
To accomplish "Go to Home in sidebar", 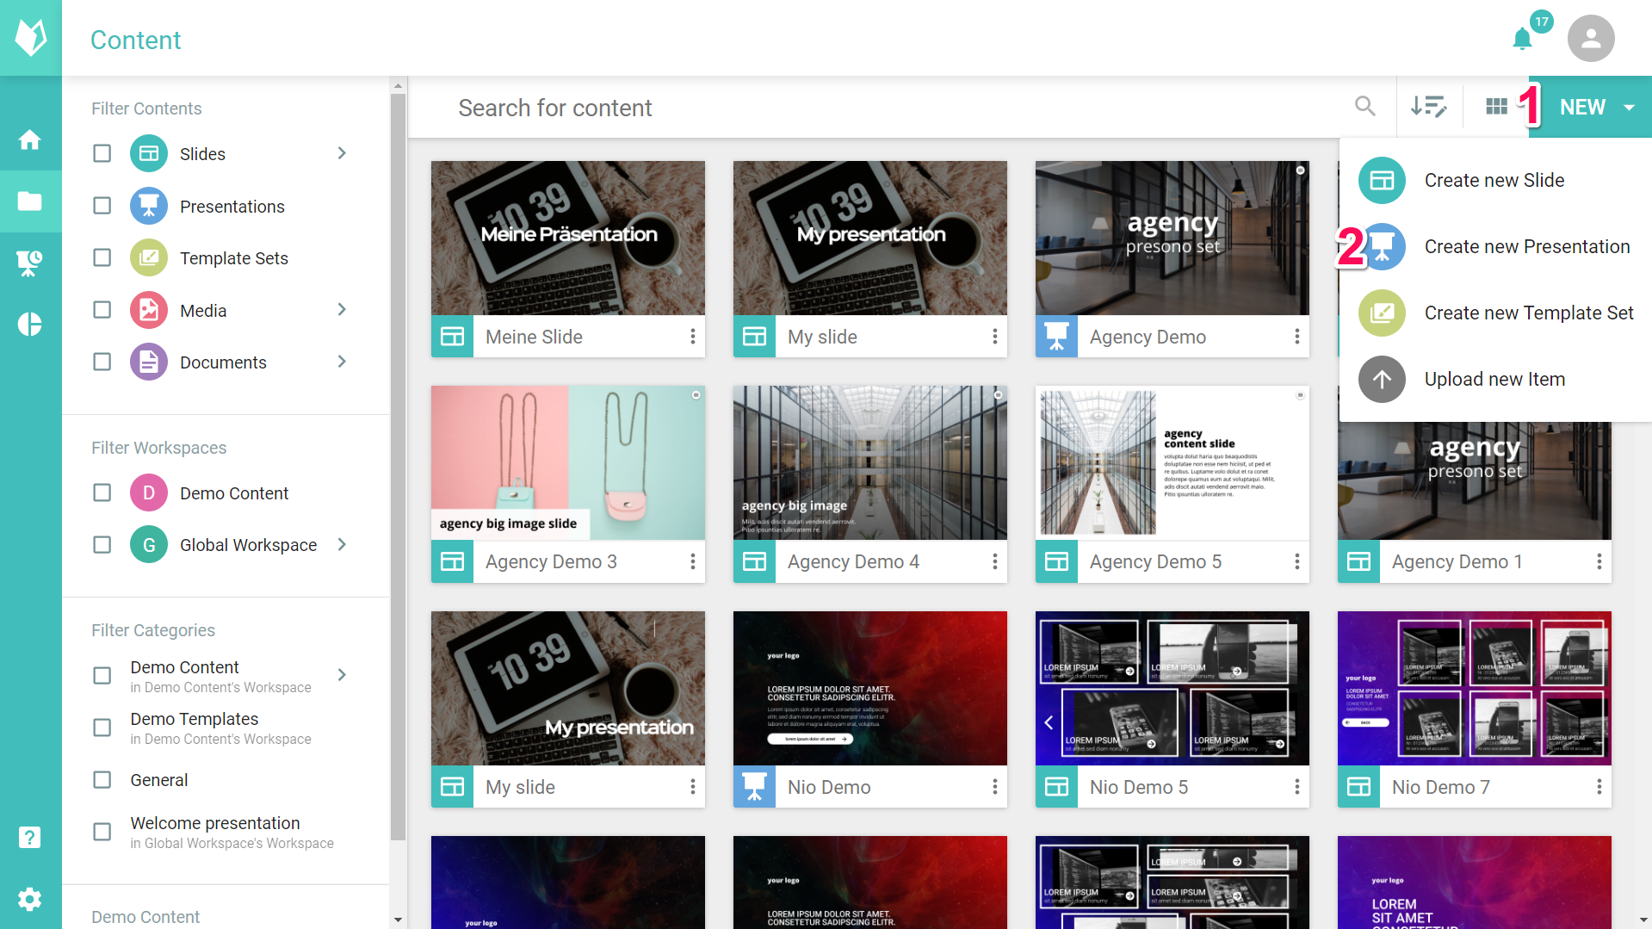I will pos(30,139).
